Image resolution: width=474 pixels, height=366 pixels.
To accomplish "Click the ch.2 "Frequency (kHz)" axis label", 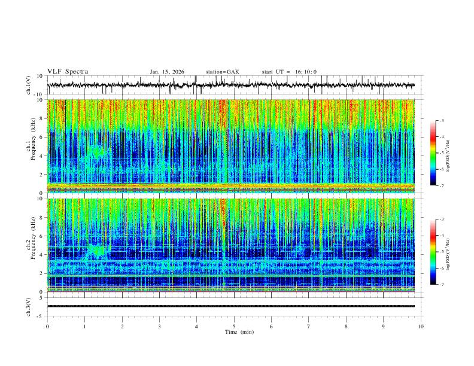I will coord(33,238).
